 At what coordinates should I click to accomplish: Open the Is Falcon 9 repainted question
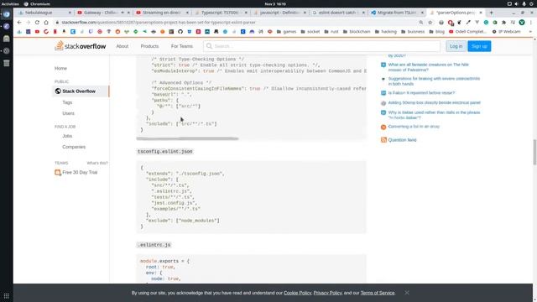[421, 93]
